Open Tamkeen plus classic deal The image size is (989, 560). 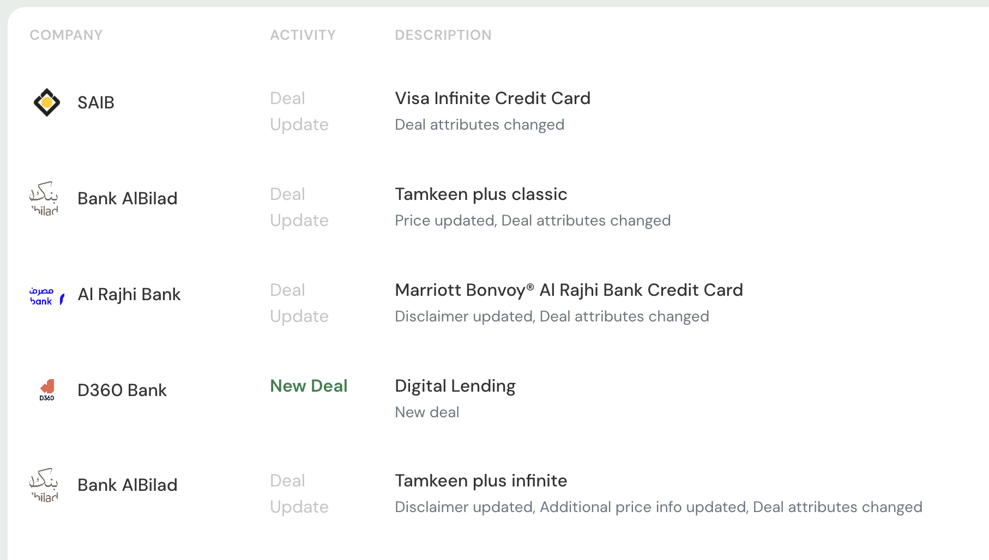coord(481,194)
